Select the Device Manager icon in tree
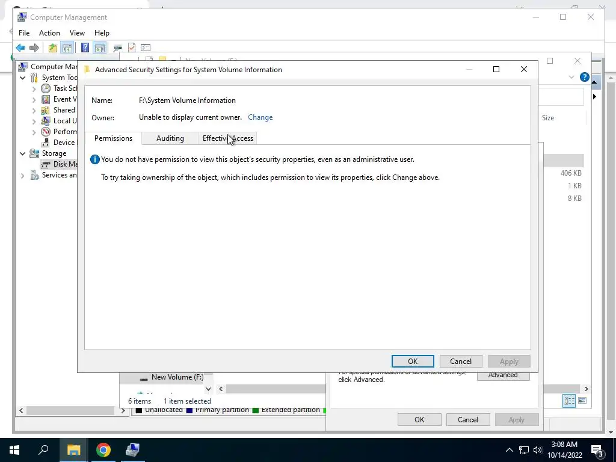The width and height of the screenshot is (616, 462). pyautogui.click(x=46, y=143)
